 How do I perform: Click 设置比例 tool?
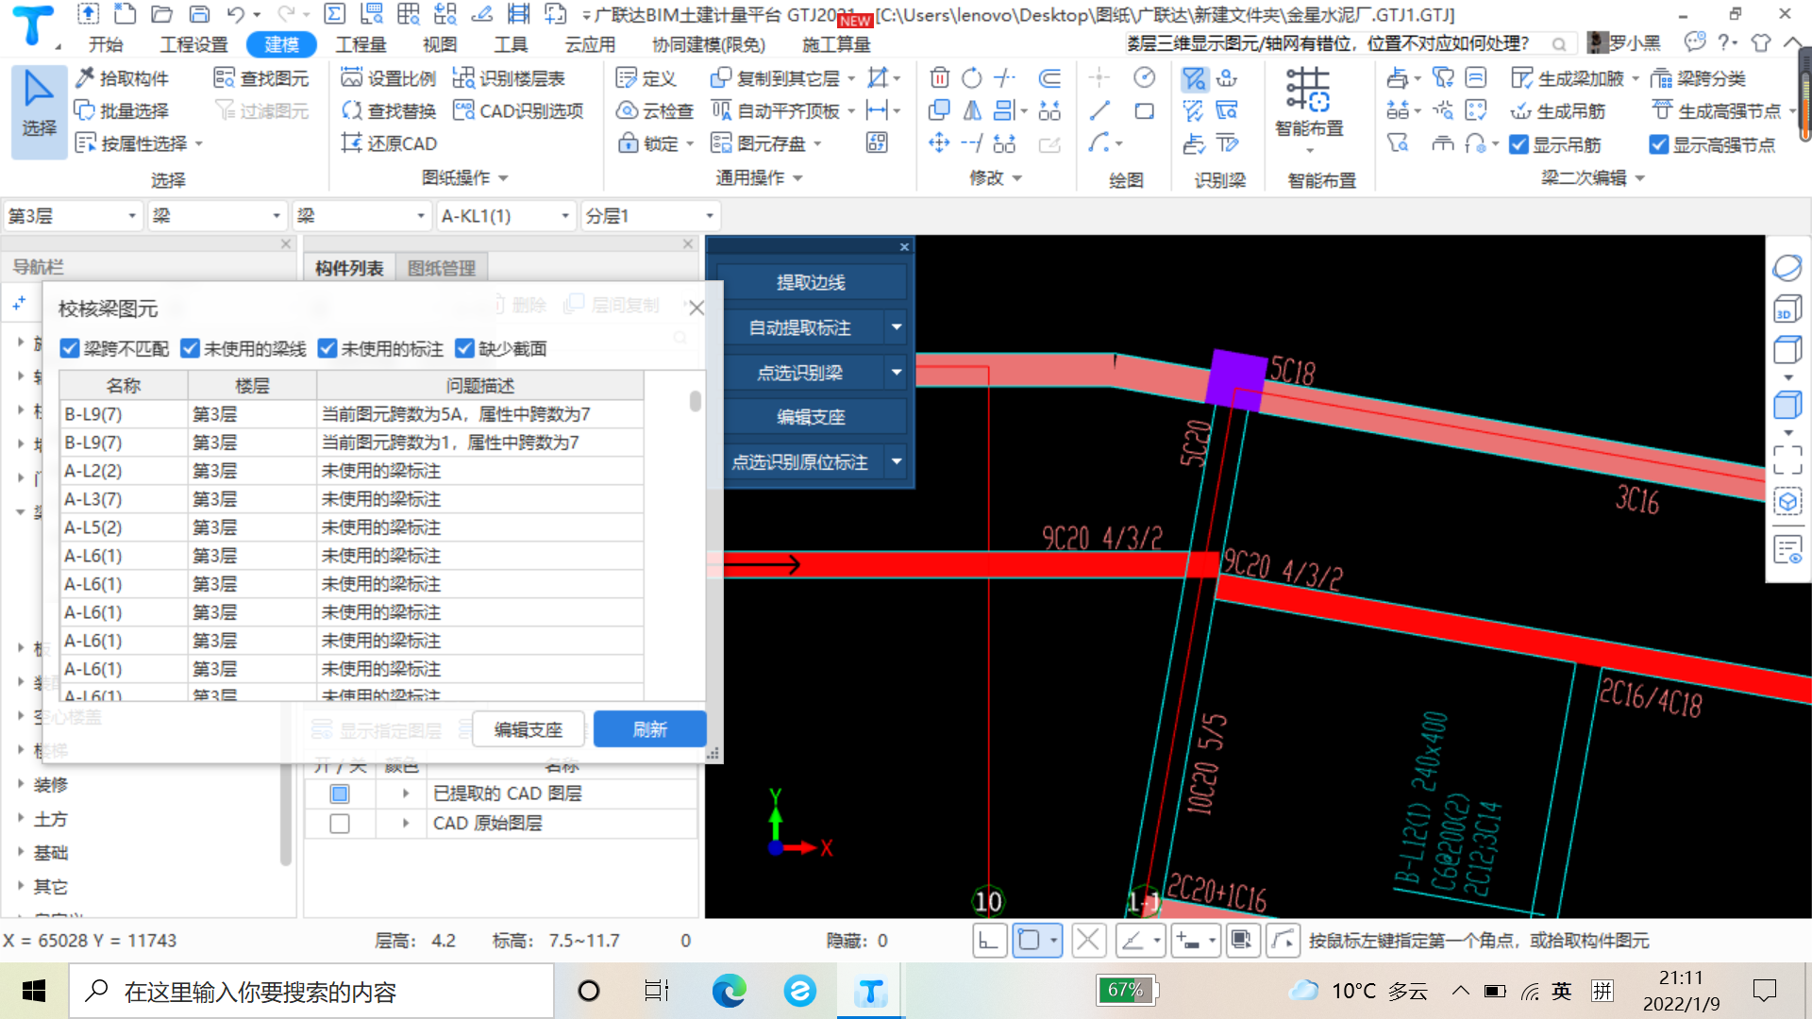(389, 78)
